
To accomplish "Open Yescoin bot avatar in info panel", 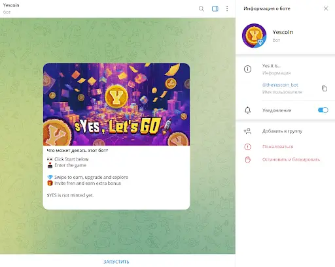I will click(255, 36).
